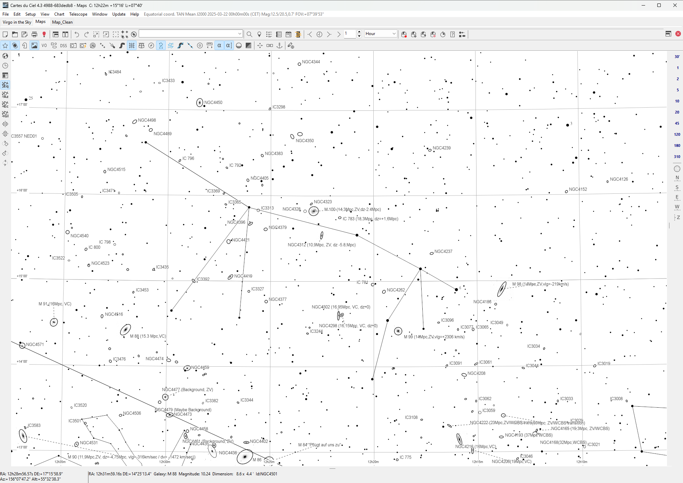Toggle display of stars
This screenshot has width=683, height=483.
pos(5,45)
